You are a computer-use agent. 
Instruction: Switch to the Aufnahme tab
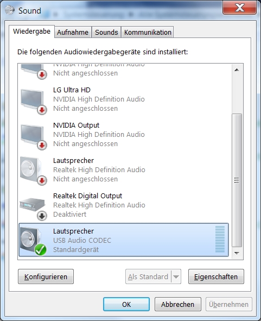point(73,33)
